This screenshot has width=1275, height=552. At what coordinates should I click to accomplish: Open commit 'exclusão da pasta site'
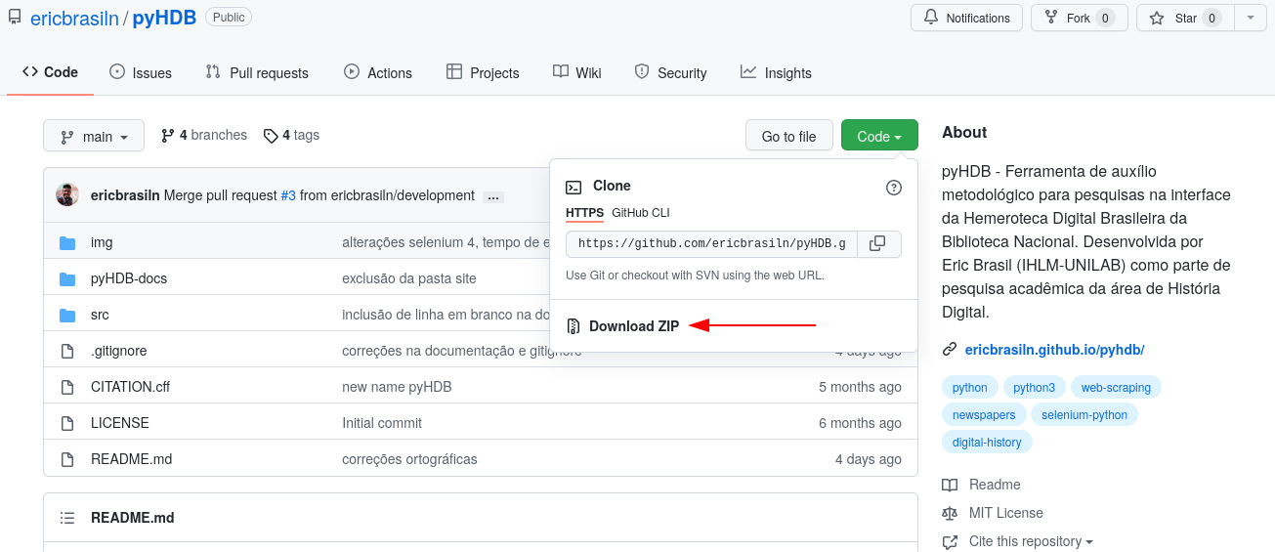[x=409, y=278]
